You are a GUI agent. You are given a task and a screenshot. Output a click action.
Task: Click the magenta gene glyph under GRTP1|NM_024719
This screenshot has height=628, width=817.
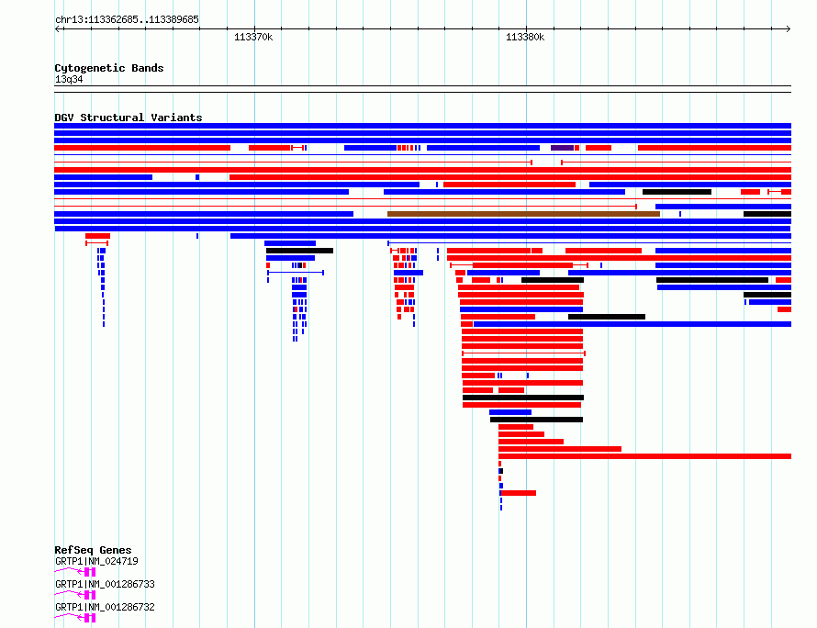click(x=75, y=572)
